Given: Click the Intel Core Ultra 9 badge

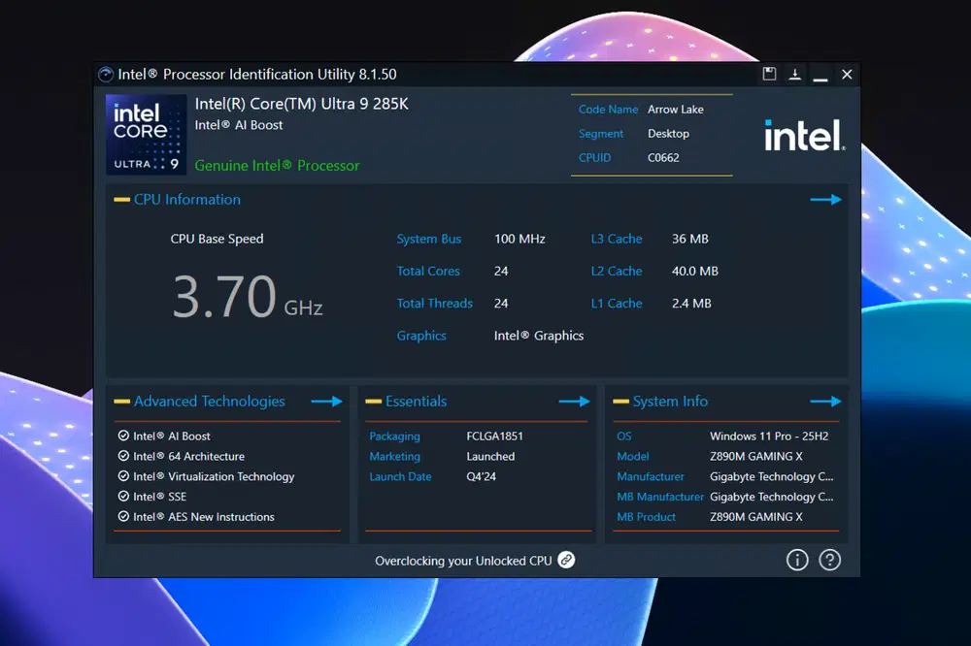Looking at the screenshot, I should pyautogui.click(x=147, y=134).
